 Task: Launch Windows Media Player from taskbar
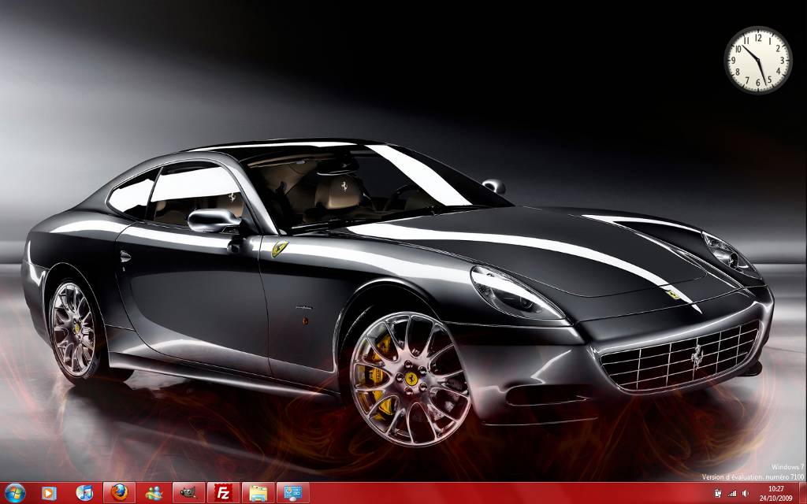point(49,493)
